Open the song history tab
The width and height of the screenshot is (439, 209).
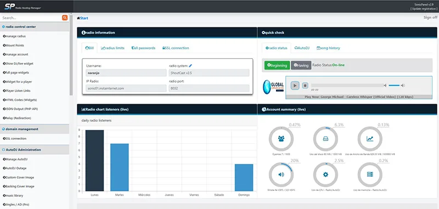click(x=328, y=48)
